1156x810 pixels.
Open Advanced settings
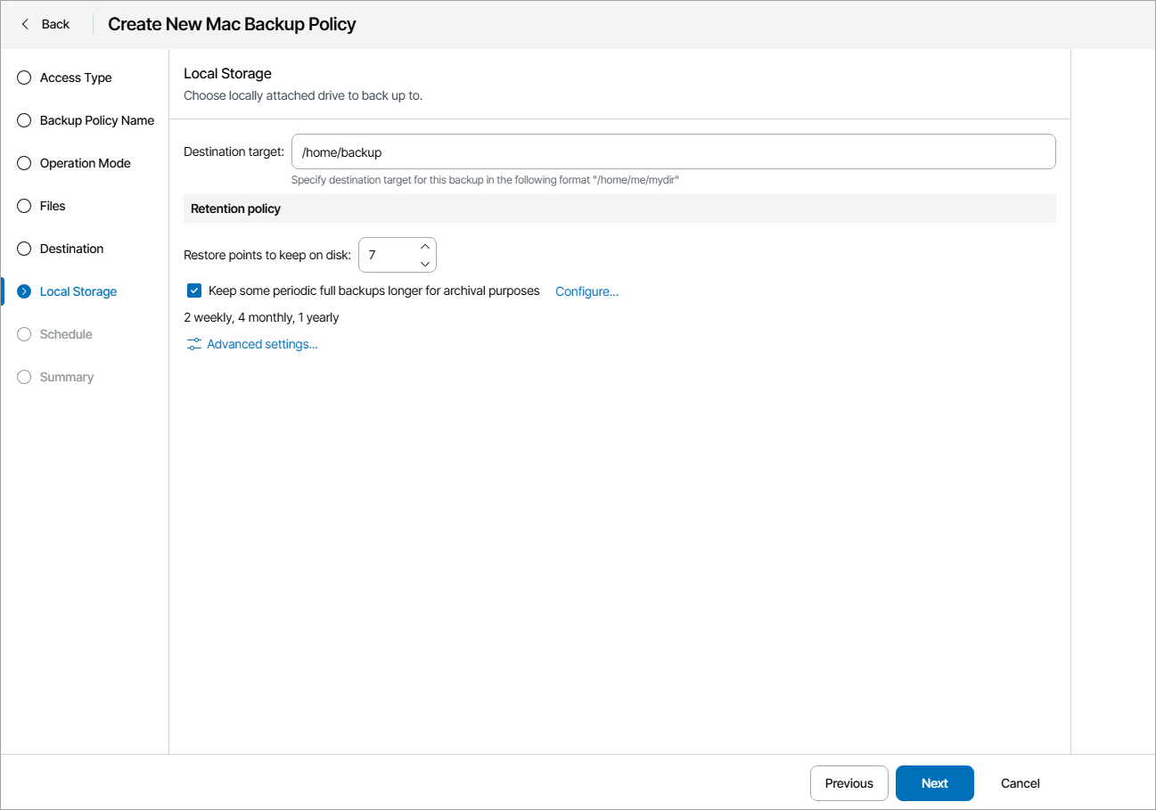[261, 343]
